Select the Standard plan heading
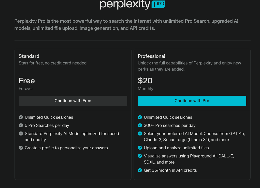Image resolution: width=260 pixels, height=188 pixels. coord(29,56)
